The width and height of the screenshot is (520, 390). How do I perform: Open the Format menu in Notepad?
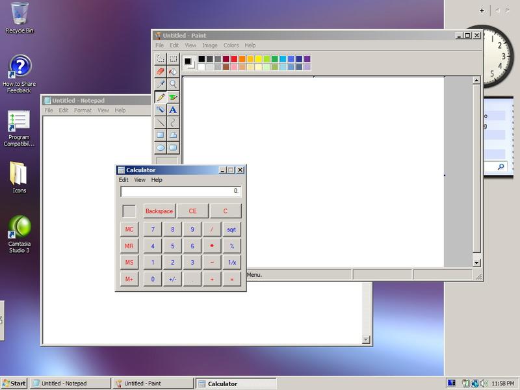[83, 110]
